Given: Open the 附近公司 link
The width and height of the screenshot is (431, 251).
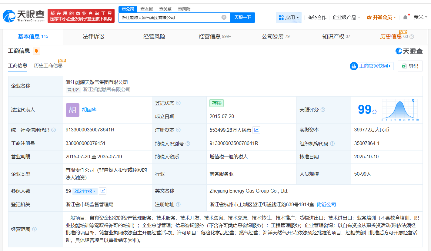Looking at the screenshot, I should click(326, 204).
